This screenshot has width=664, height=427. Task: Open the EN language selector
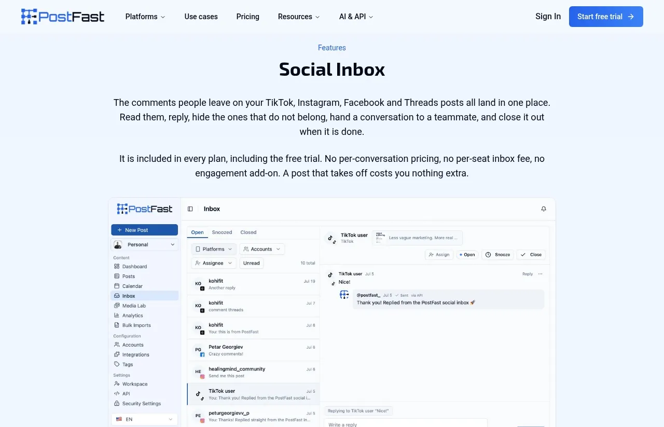pos(145,419)
